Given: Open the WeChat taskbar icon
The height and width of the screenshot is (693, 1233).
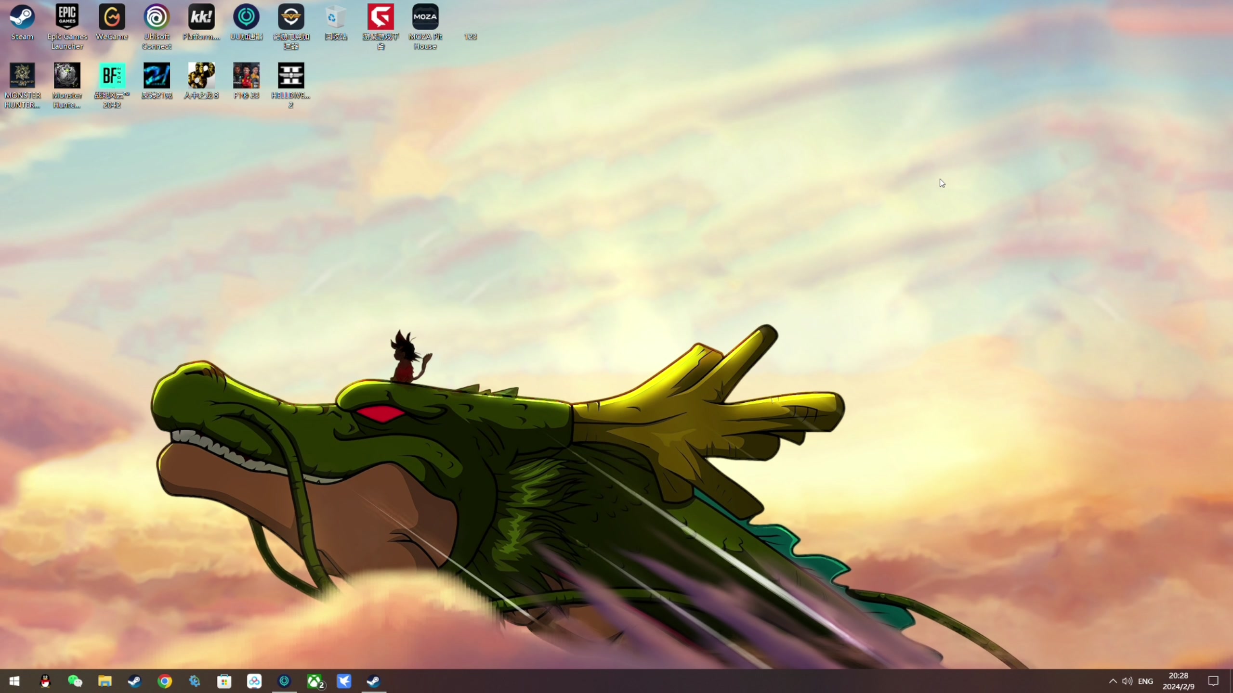Looking at the screenshot, I should click(x=75, y=681).
